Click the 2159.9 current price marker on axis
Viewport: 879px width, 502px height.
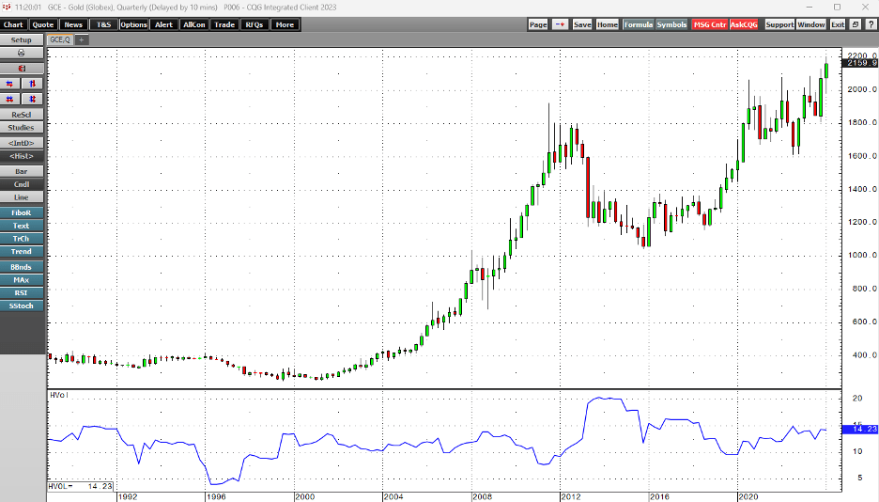[x=859, y=64]
